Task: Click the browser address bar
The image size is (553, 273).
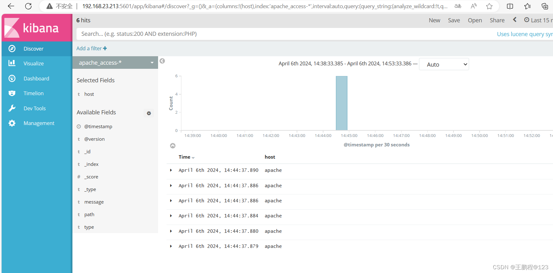Action: pyautogui.click(x=265, y=6)
